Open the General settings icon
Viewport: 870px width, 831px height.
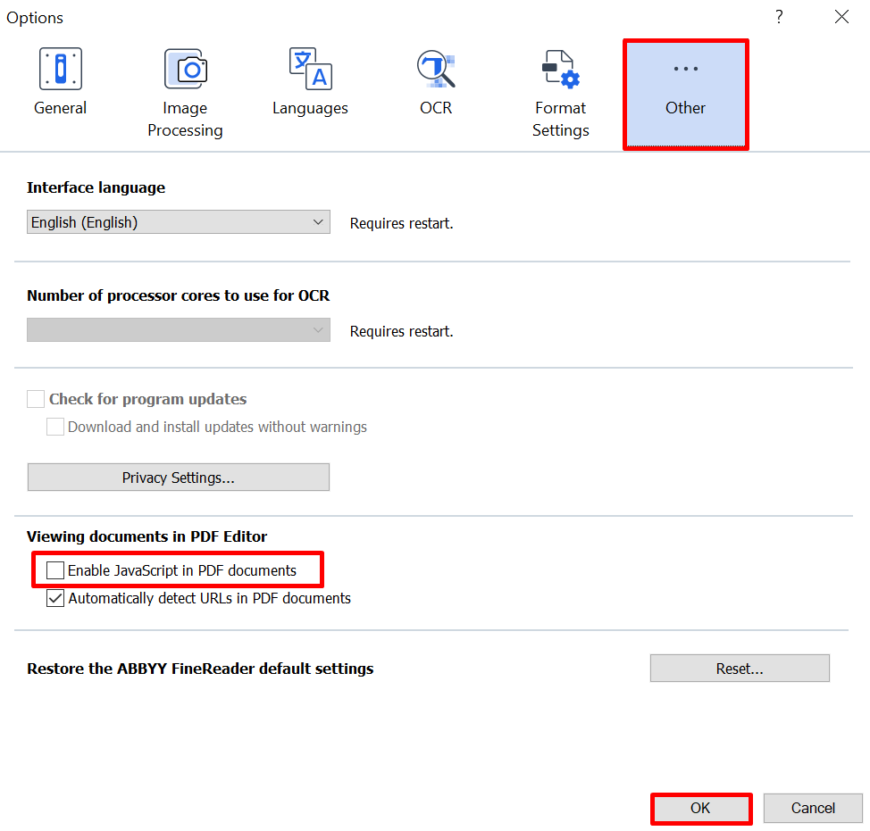point(60,70)
